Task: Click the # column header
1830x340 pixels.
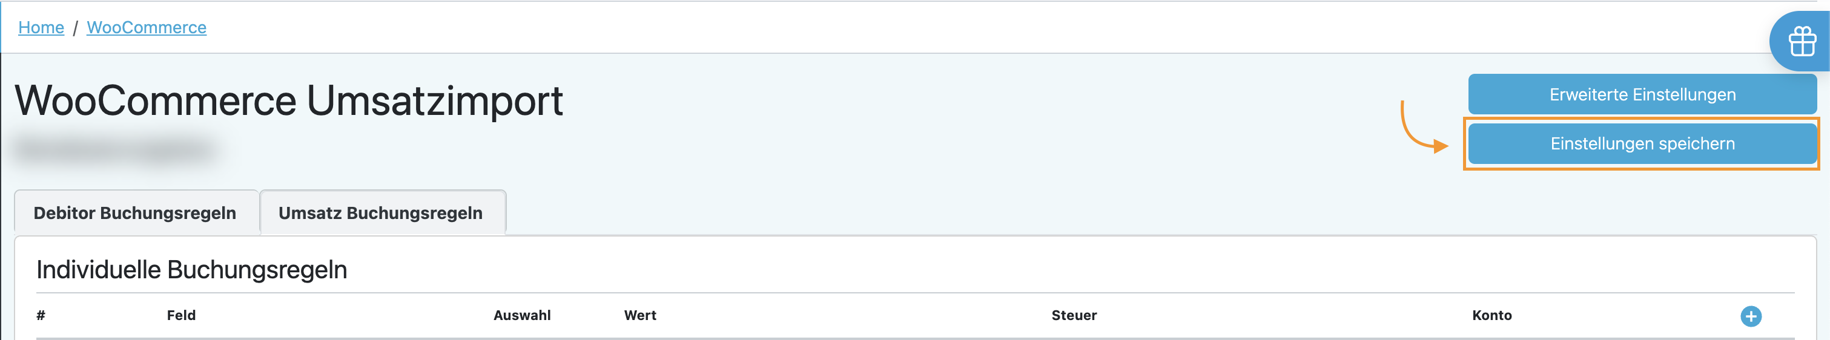Action: [x=41, y=315]
